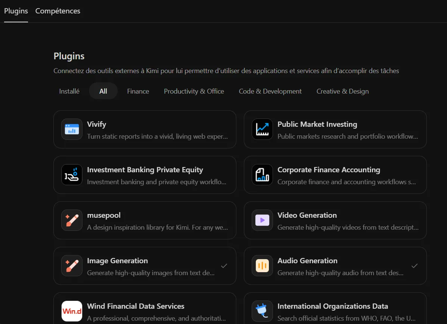Click the Image Generation brush icon

(72, 266)
